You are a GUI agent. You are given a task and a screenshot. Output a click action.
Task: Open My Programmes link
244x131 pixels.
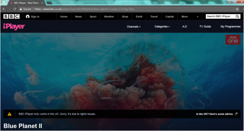230,26
